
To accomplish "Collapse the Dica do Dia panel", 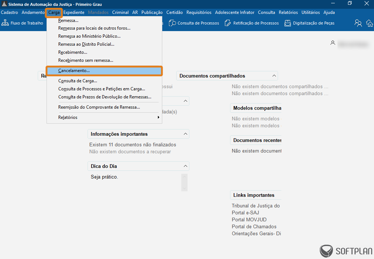I will click(185, 166).
